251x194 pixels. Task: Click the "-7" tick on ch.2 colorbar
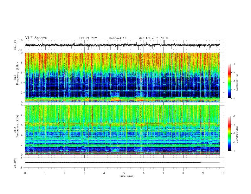pyautogui.click(x=234, y=151)
